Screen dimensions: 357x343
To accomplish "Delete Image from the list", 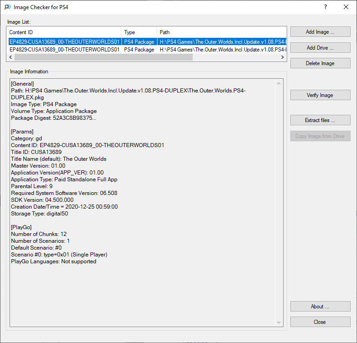I will click(x=320, y=63).
